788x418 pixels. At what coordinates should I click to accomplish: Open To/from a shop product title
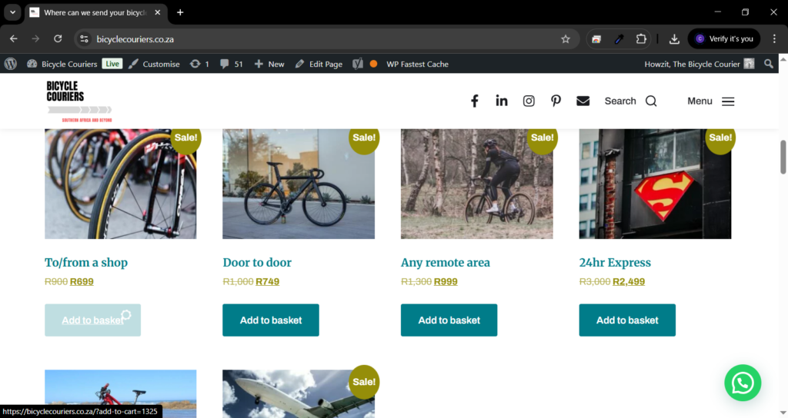point(86,263)
